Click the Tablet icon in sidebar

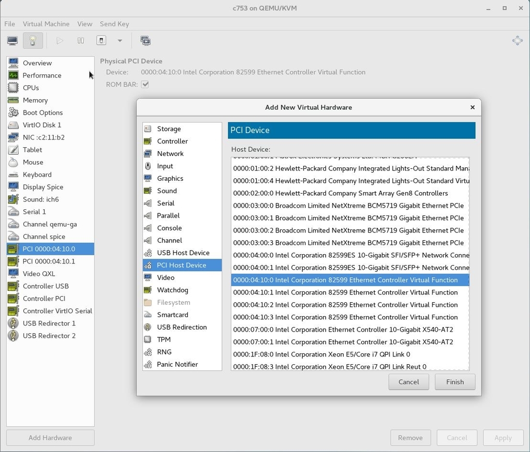click(13, 150)
